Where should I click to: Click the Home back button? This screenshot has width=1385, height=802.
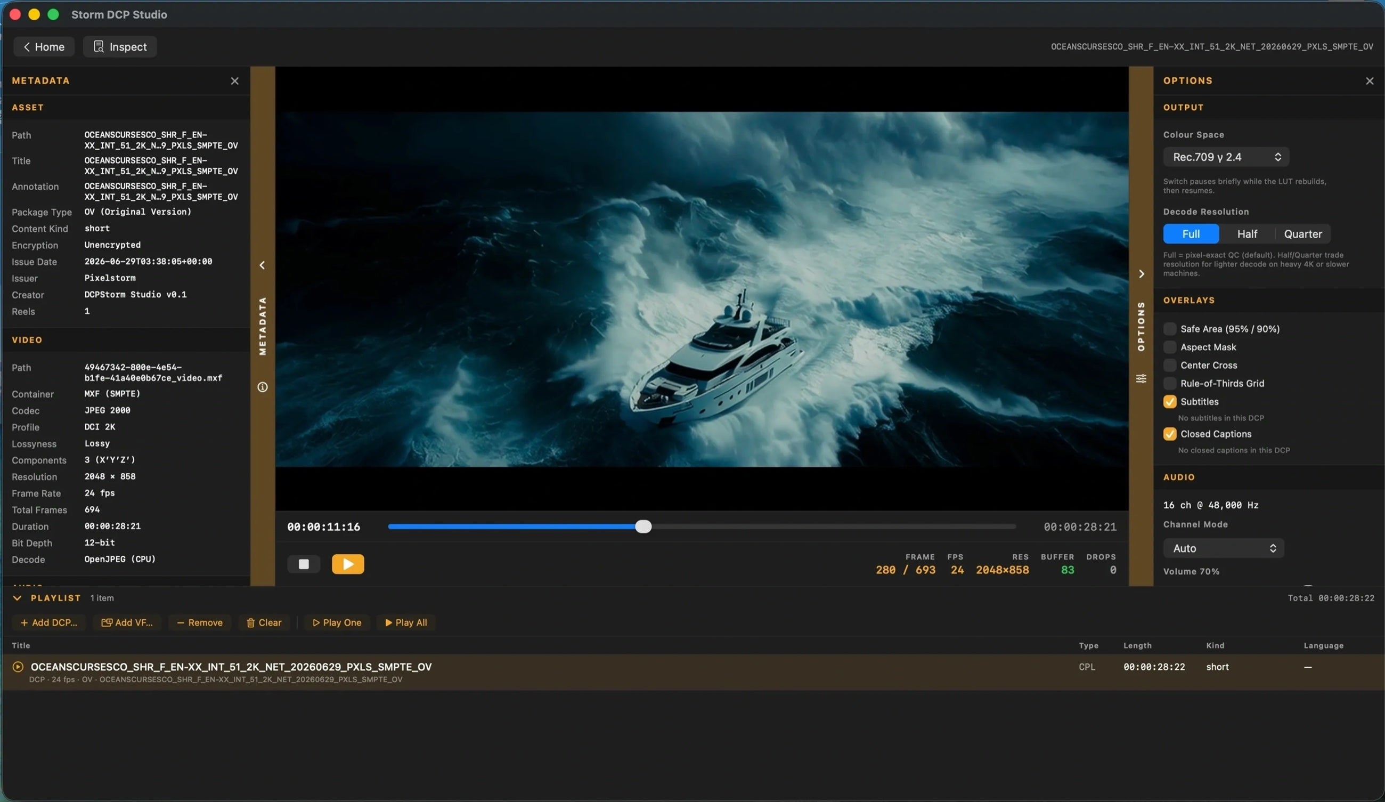point(44,47)
